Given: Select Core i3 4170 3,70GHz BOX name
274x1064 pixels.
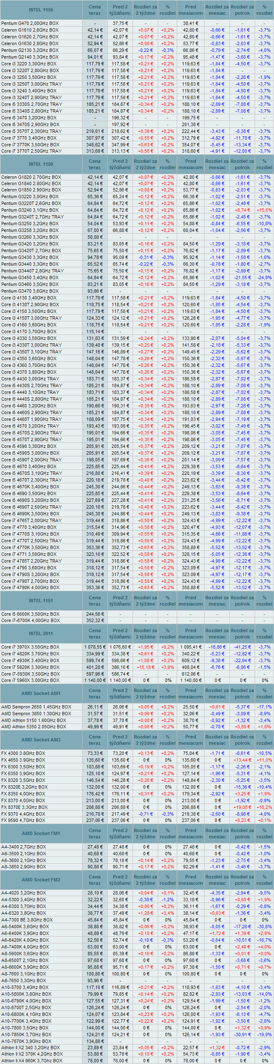Looking at the screenshot, I should (29, 331).
